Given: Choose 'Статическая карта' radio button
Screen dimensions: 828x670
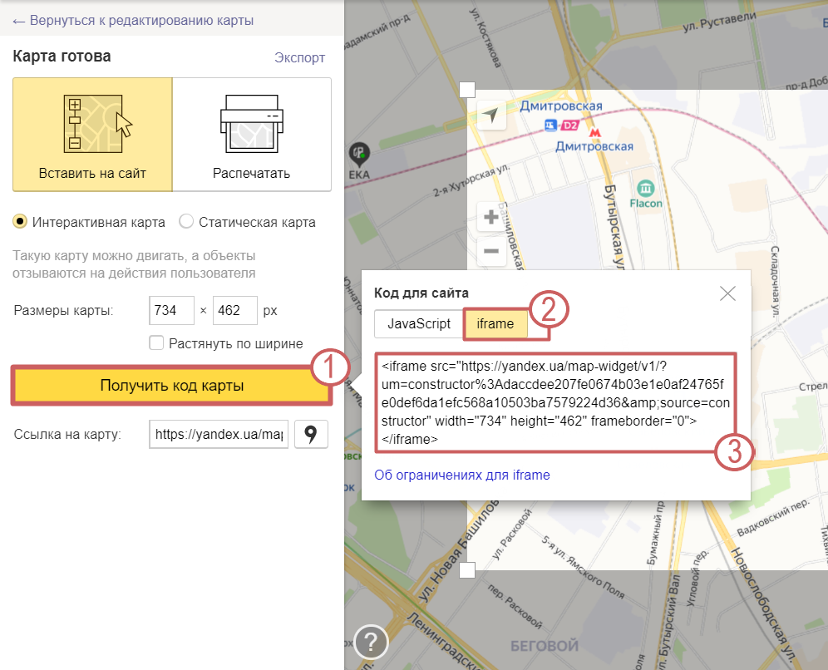Looking at the screenshot, I should pos(186,222).
